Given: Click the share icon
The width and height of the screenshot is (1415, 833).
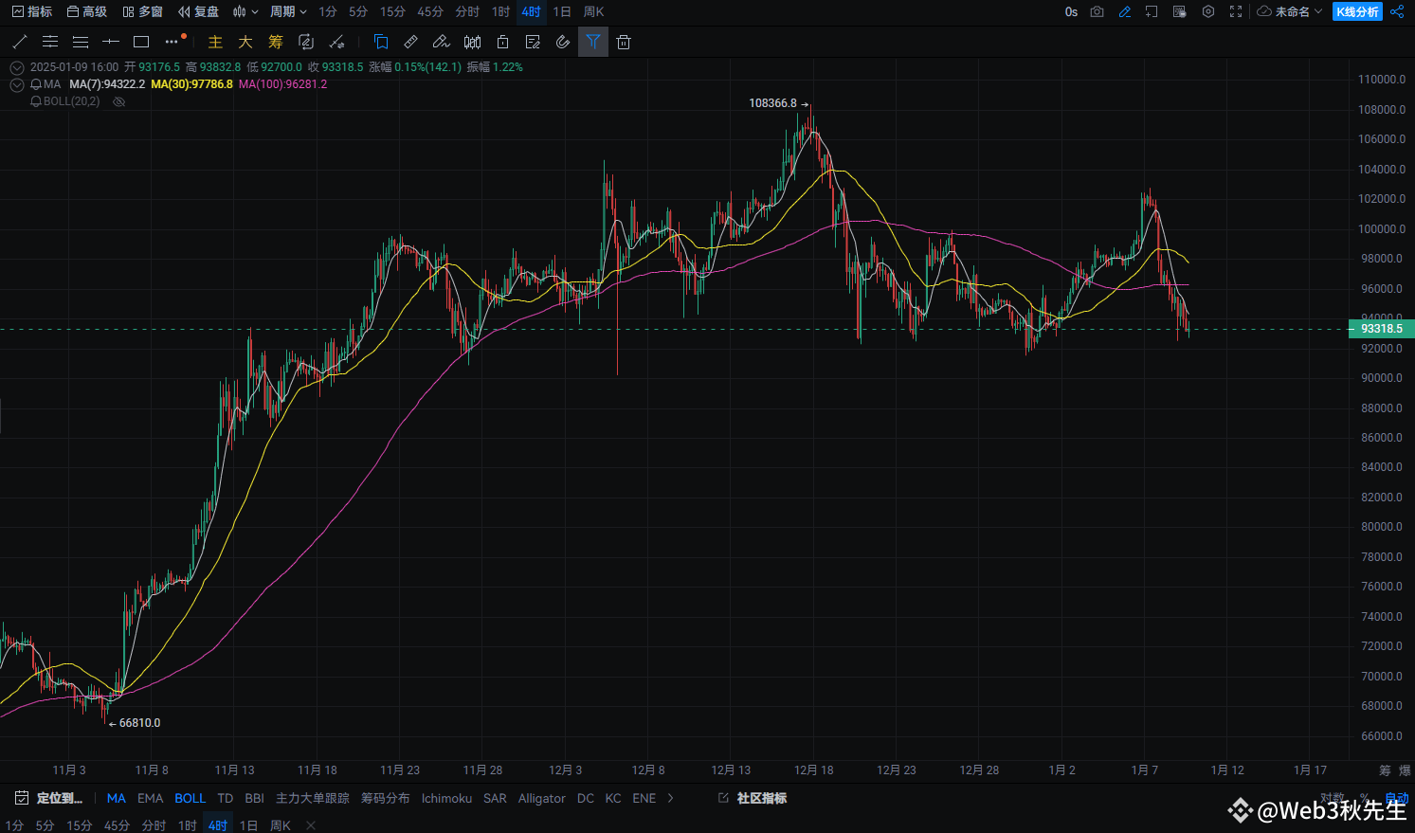Looking at the screenshot, I should (1397, 12).
